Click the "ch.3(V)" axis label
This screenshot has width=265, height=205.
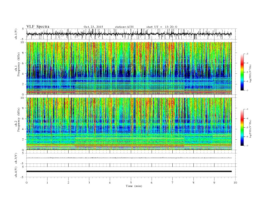click(x=16, y=158)
